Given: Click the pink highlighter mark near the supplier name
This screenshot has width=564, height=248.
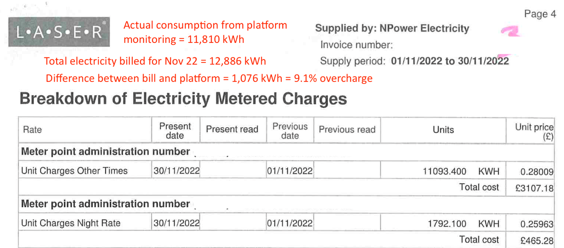Looking at the screenshot, I should [x=510, y=31].
